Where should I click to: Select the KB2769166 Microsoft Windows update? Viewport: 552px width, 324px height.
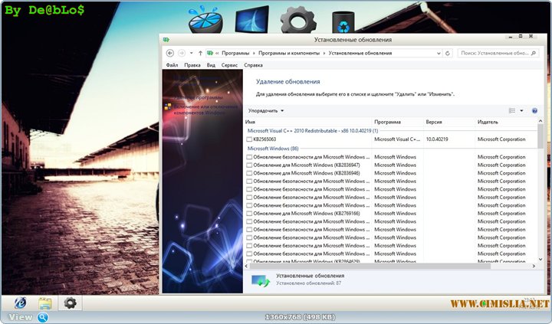[307, 213]
